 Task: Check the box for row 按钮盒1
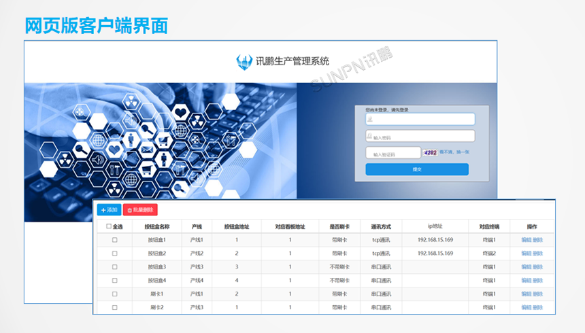coord(114,240)
